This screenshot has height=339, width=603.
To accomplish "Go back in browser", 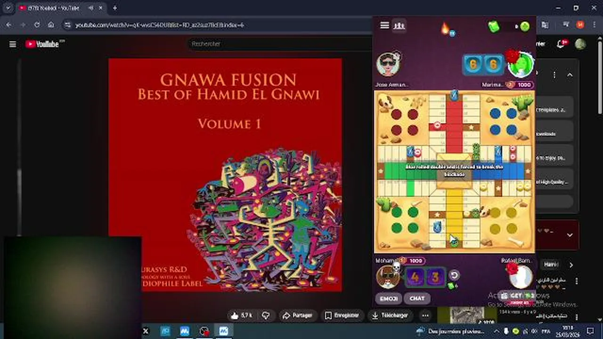I will point(9,25).
